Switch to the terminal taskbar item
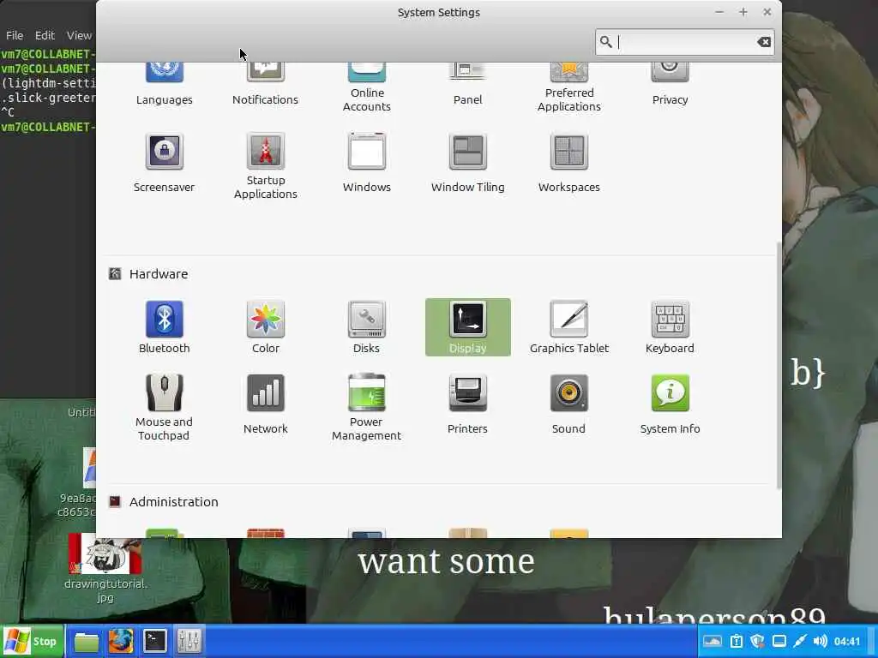Image resolution: width=878 pixels, height=658 pixels. (154, 641)
